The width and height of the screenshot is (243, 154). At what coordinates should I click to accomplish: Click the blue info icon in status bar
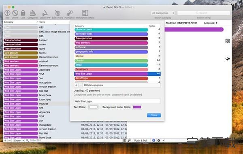pos(153,140)
